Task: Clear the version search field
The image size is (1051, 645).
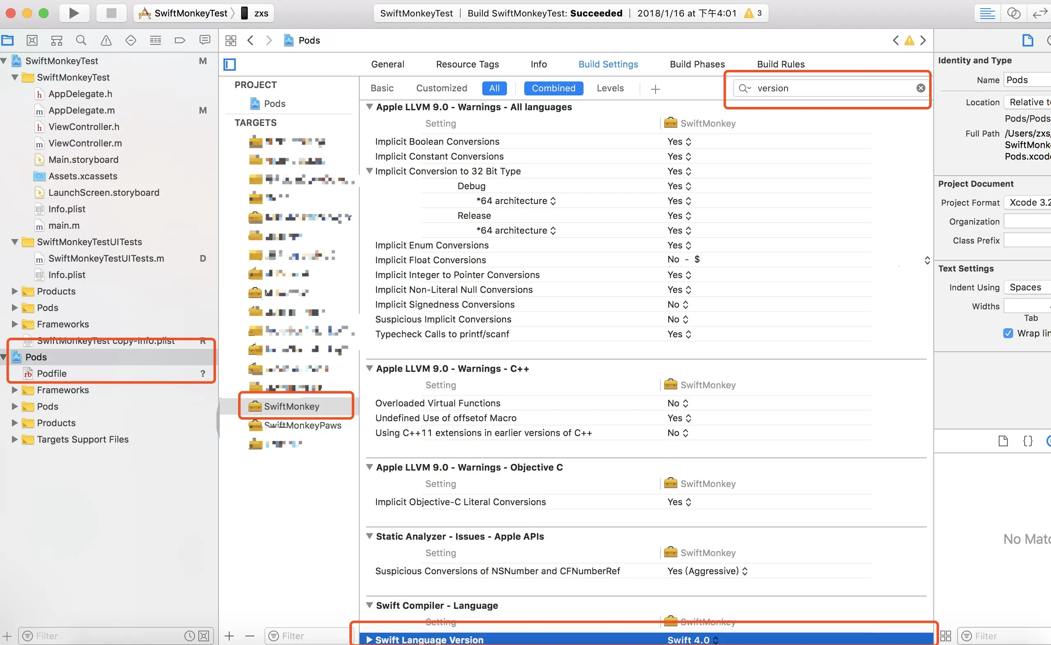Action: tap(921, 88)
